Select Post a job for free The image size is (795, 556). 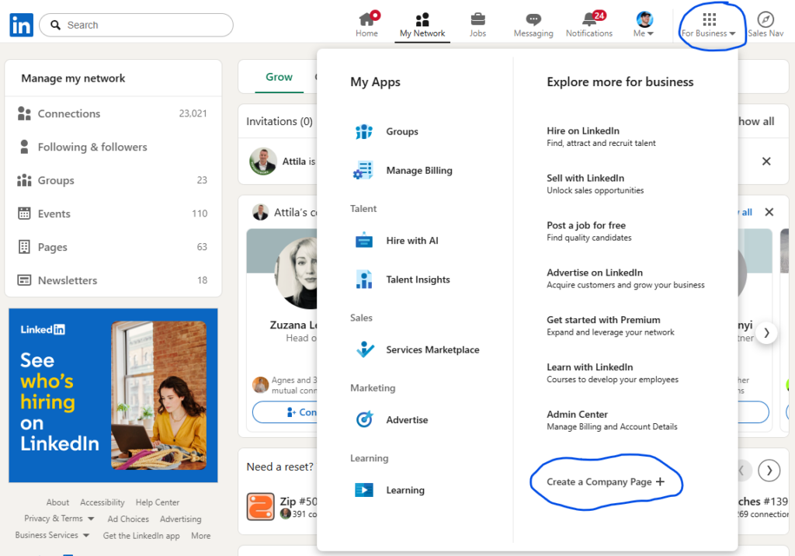589,231
